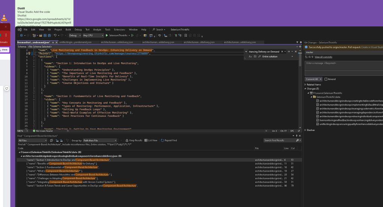383x207 pixels.
Task: Click Repeat Find button
Action: pyautogui.click(x=169, y=140)
